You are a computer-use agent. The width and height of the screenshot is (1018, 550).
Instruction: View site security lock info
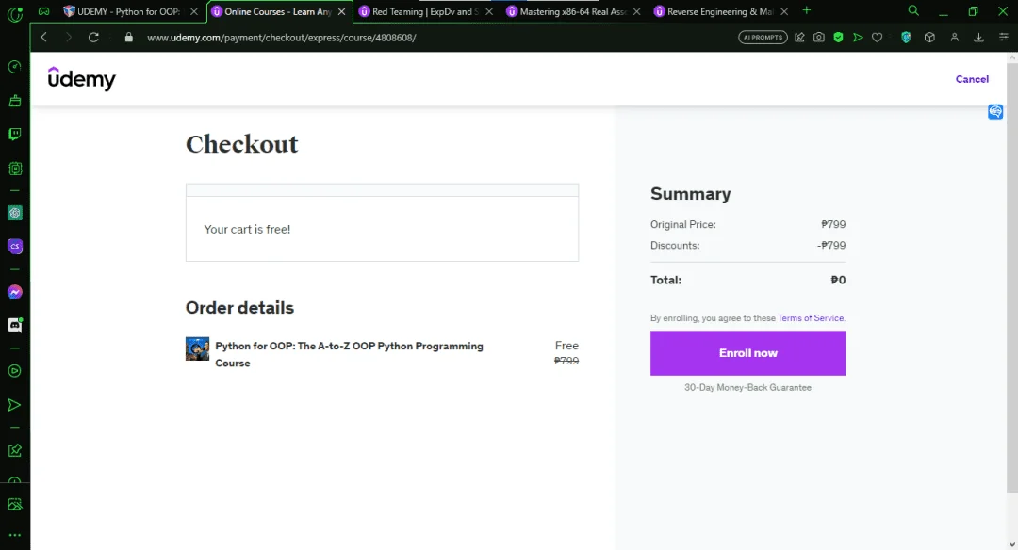click(128, 38)
